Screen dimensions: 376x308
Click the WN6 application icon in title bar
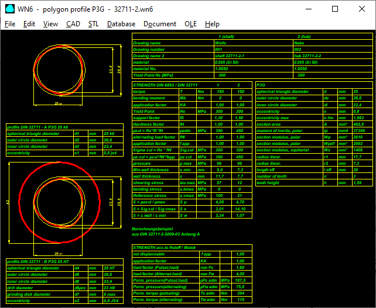coord(9,9)
